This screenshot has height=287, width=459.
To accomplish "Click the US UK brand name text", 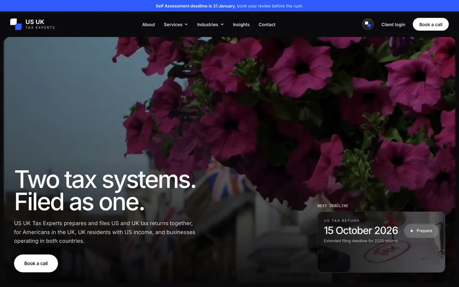I will pyautogui.click(x=35, y=22).
